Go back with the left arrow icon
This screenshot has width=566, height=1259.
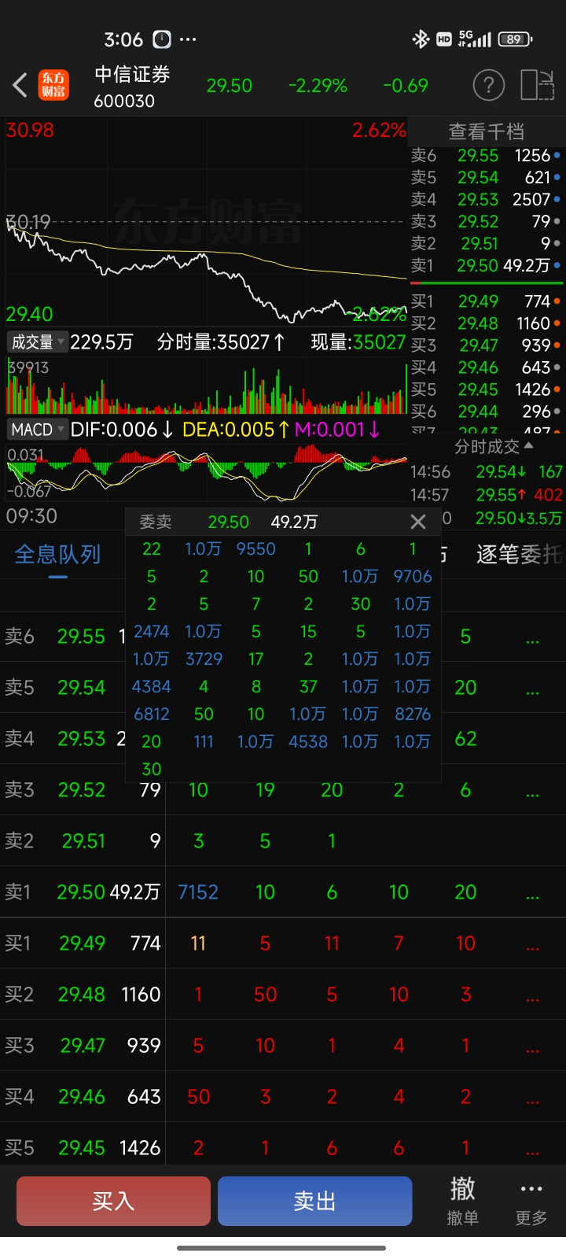pos(20,85)
